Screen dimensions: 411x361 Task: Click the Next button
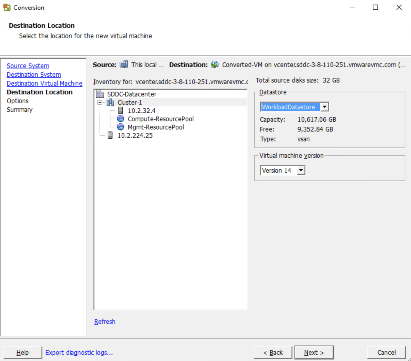pyautogui.click(x=314, y=352)
